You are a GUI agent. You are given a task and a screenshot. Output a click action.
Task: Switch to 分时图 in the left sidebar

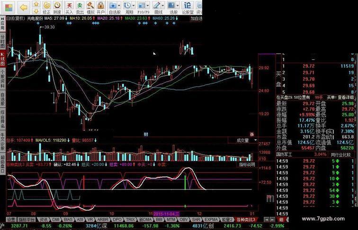pyautogui.click(x=2, y=41)
